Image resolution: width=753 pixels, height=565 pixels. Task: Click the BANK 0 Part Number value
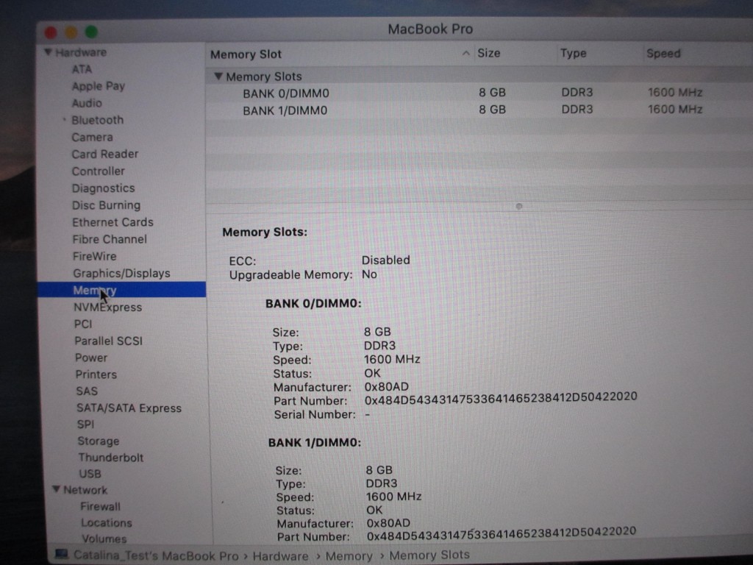(501, 398)
